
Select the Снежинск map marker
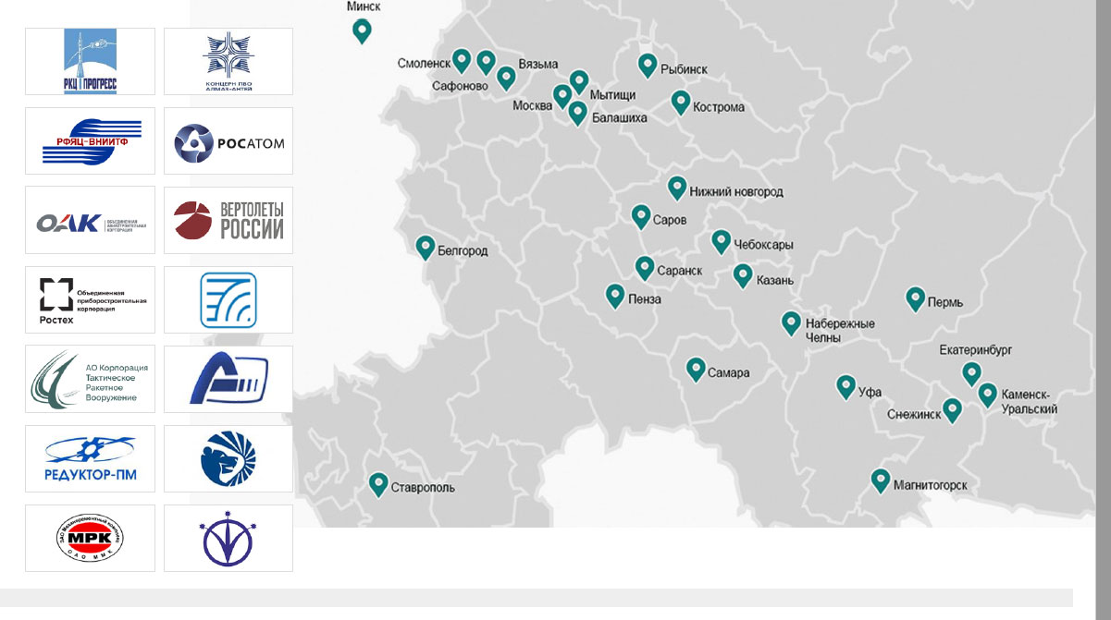(x=952, y=410)
